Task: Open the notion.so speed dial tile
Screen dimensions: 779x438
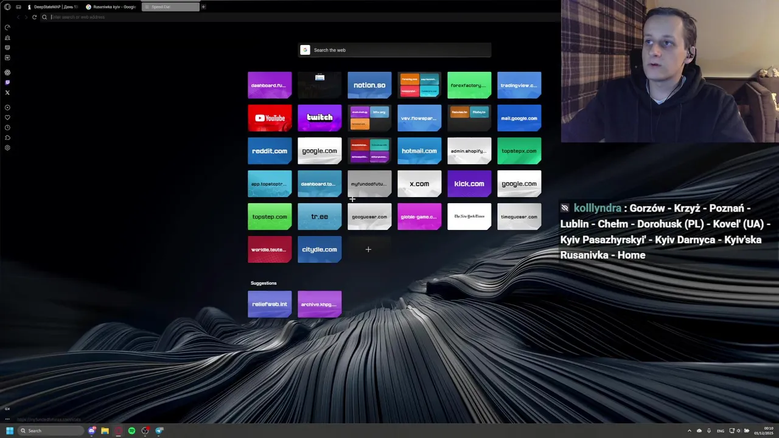Action: click(369, 85)
